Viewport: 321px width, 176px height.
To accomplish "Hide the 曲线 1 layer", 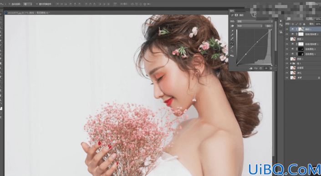I will pyautogui.click(x=287, y=29).
